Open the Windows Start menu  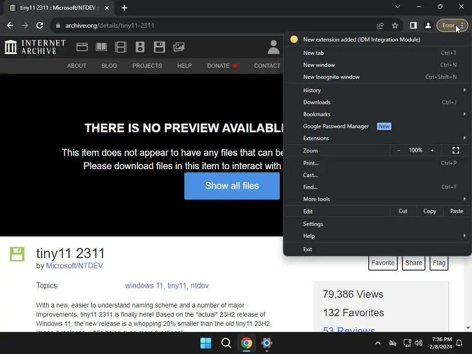206,343
